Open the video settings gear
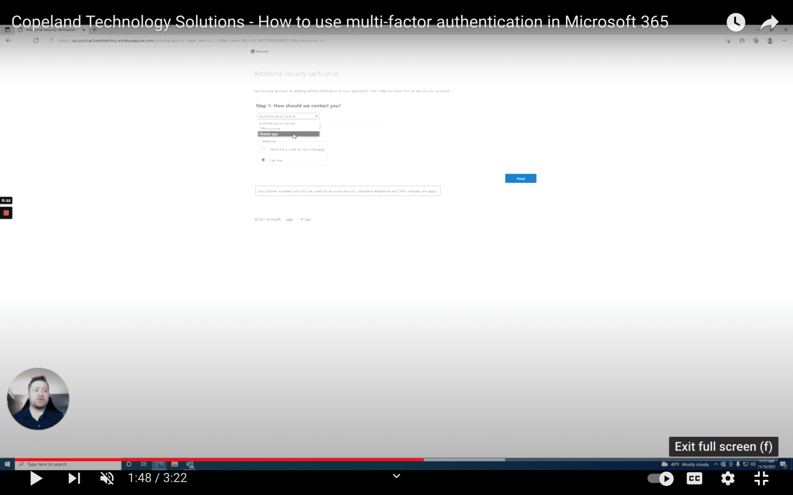This screenshot has height=495, width=793. (728, 478)
